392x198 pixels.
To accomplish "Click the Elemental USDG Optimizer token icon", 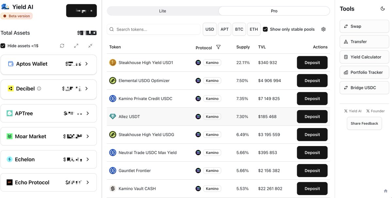I will 113,80.
